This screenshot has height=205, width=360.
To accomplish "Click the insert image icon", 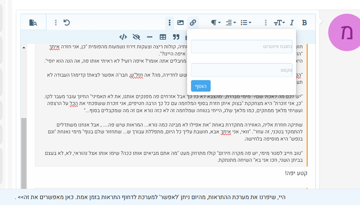I will [x=180, y=22].
